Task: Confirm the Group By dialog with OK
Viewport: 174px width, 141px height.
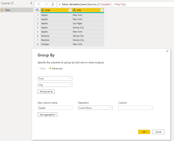Action: pos(144,132)
